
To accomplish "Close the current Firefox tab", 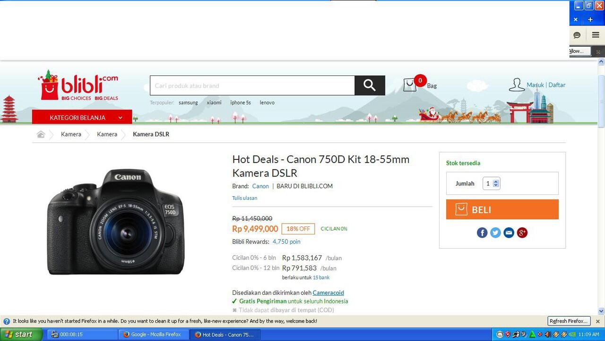I will point(575,19).
